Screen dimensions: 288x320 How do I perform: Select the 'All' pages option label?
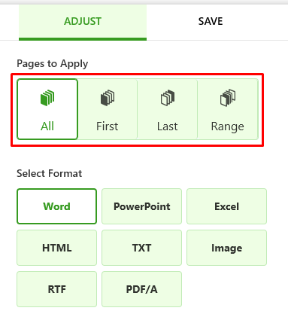pyautogui.click(x=47, y=126)
